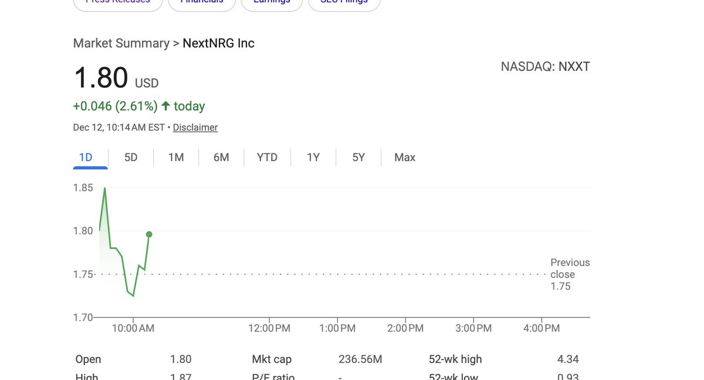Show the Max chart range
Image resolution: width=704 pixels, height=380 pixels.
tap(405, 158)
